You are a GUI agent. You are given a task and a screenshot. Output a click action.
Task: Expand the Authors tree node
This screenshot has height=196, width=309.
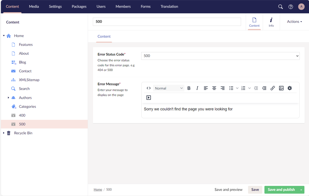coord(8,98)
